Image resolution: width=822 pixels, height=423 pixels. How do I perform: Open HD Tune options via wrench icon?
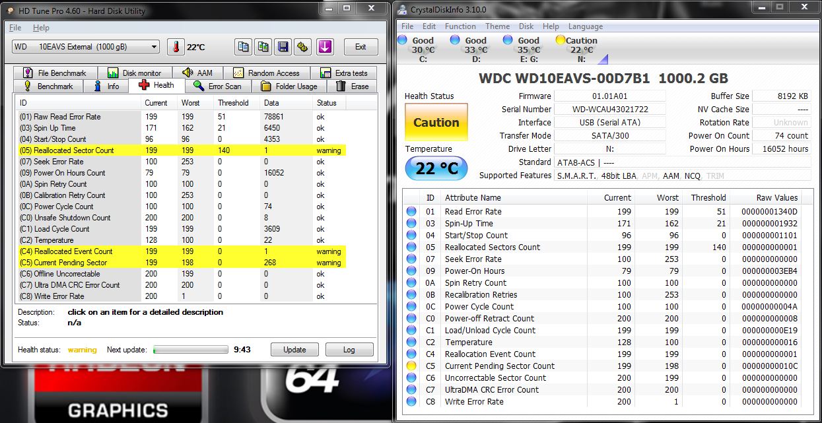point(303,47)
